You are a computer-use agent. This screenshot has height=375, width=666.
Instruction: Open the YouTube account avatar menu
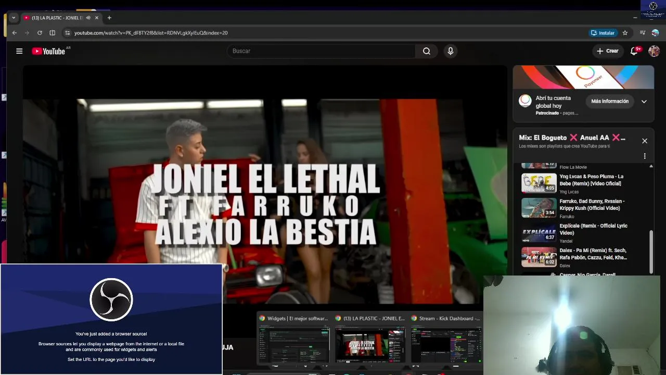(654, 51)
